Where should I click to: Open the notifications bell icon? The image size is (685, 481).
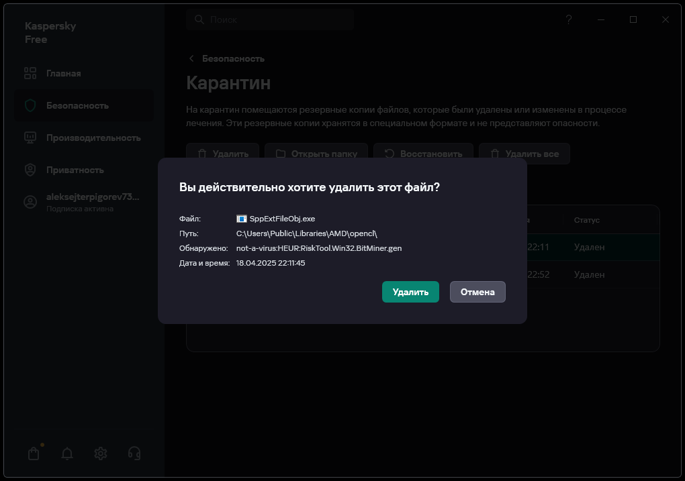coord(67,453)
